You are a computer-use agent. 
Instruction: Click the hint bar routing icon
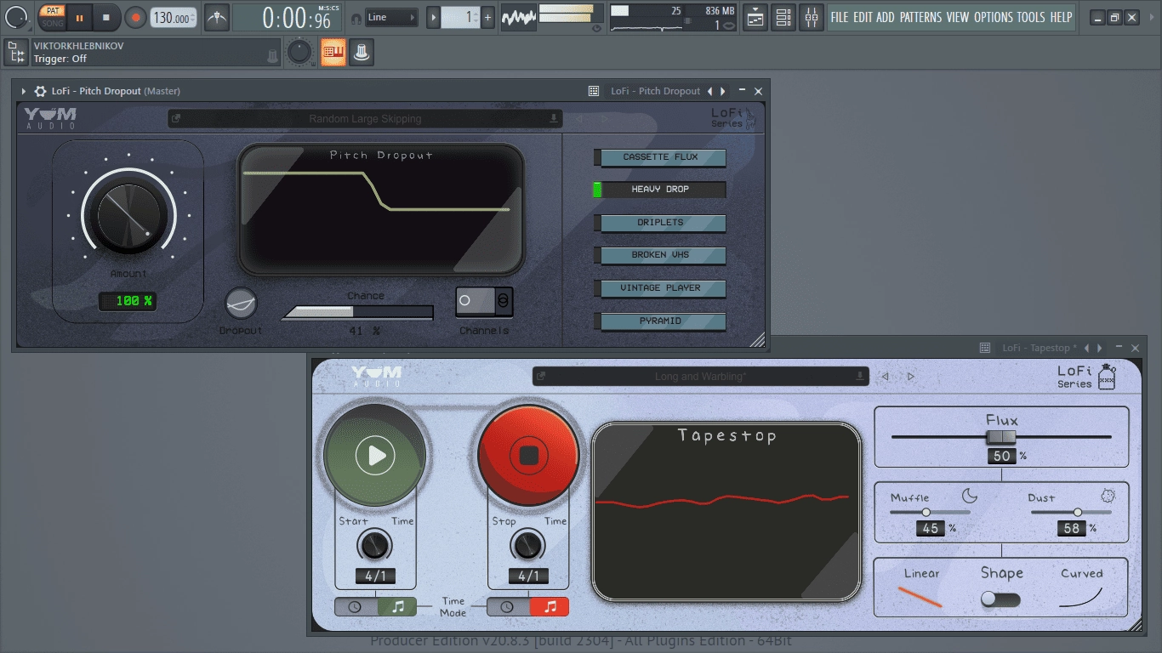15,53
